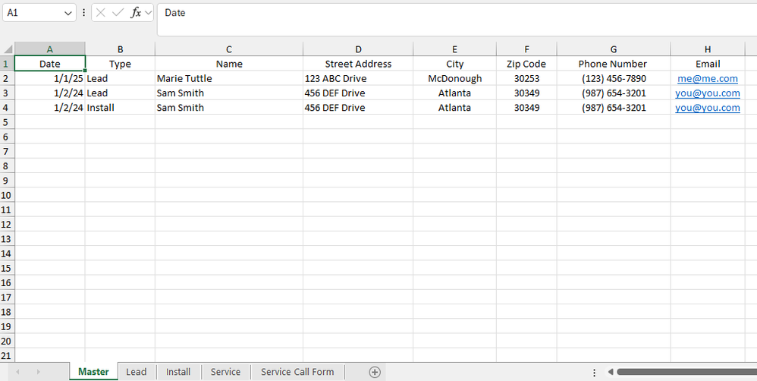The width and height of the screenshot is (757, 381).
Task: Open the you@you.com link in row 3
Action: [x=708, y=93]
